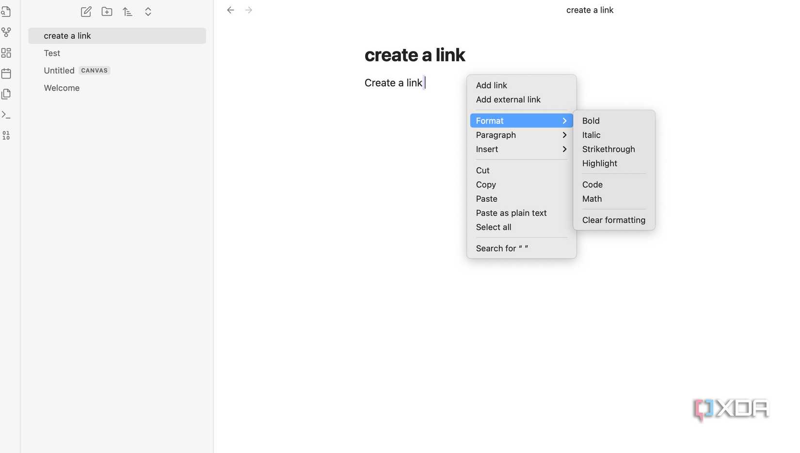
Task: Choose Clear formatting
Action: click(x=613, y=220)
